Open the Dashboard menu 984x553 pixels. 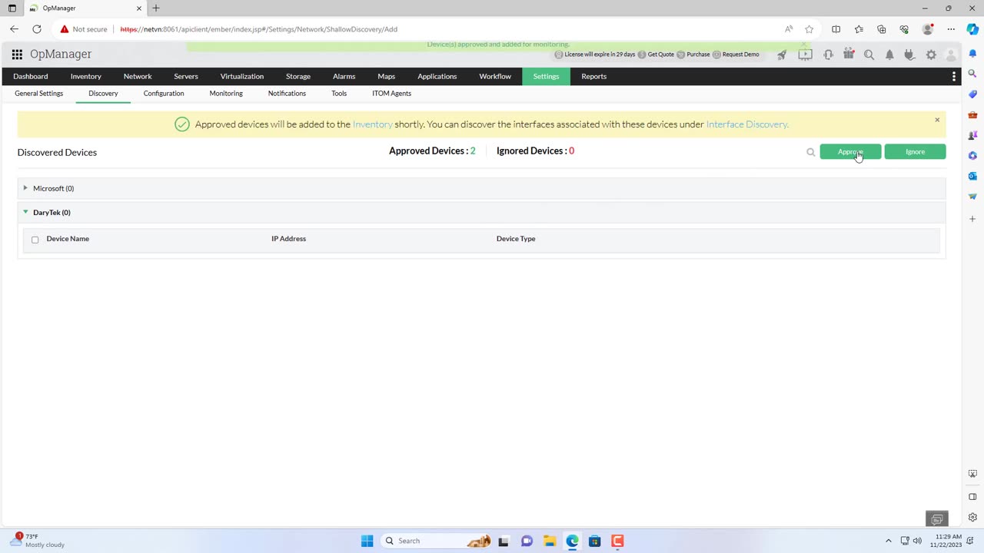tap(31, 77)
